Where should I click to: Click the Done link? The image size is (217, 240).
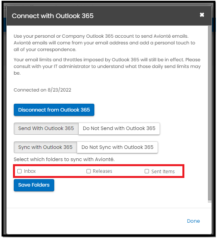[x=193, y=221]
